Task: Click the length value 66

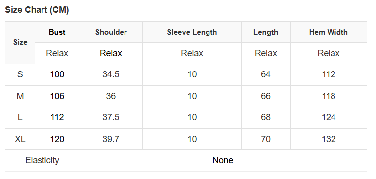Action: click(266, 96)
